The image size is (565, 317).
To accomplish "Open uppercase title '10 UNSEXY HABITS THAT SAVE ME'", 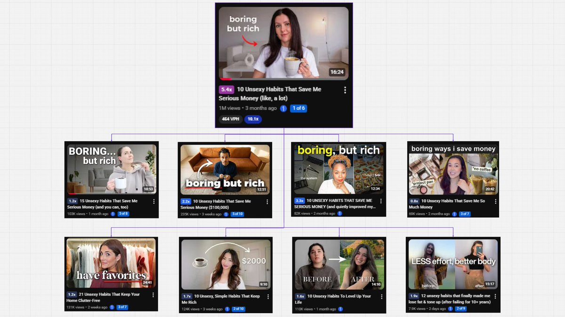I will (x=335, y=203).
